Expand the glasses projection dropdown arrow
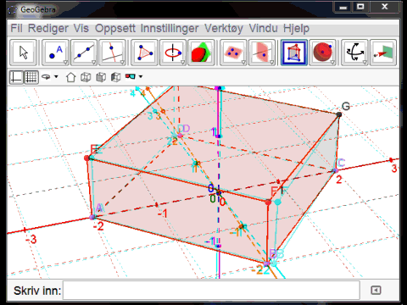The image size is (407, 305). [141, 76]
